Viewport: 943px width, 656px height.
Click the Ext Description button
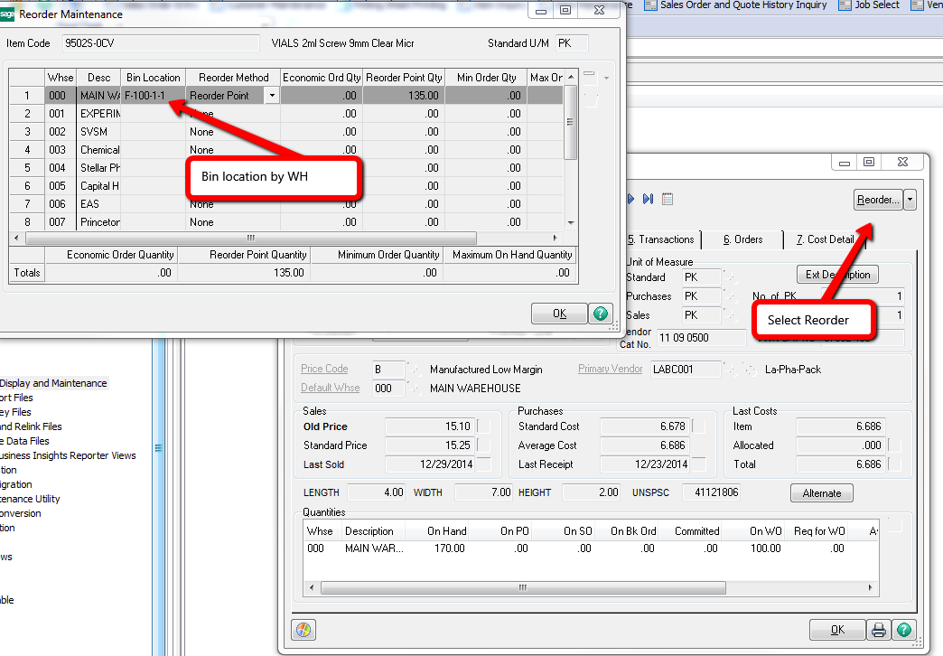point(837,275)
